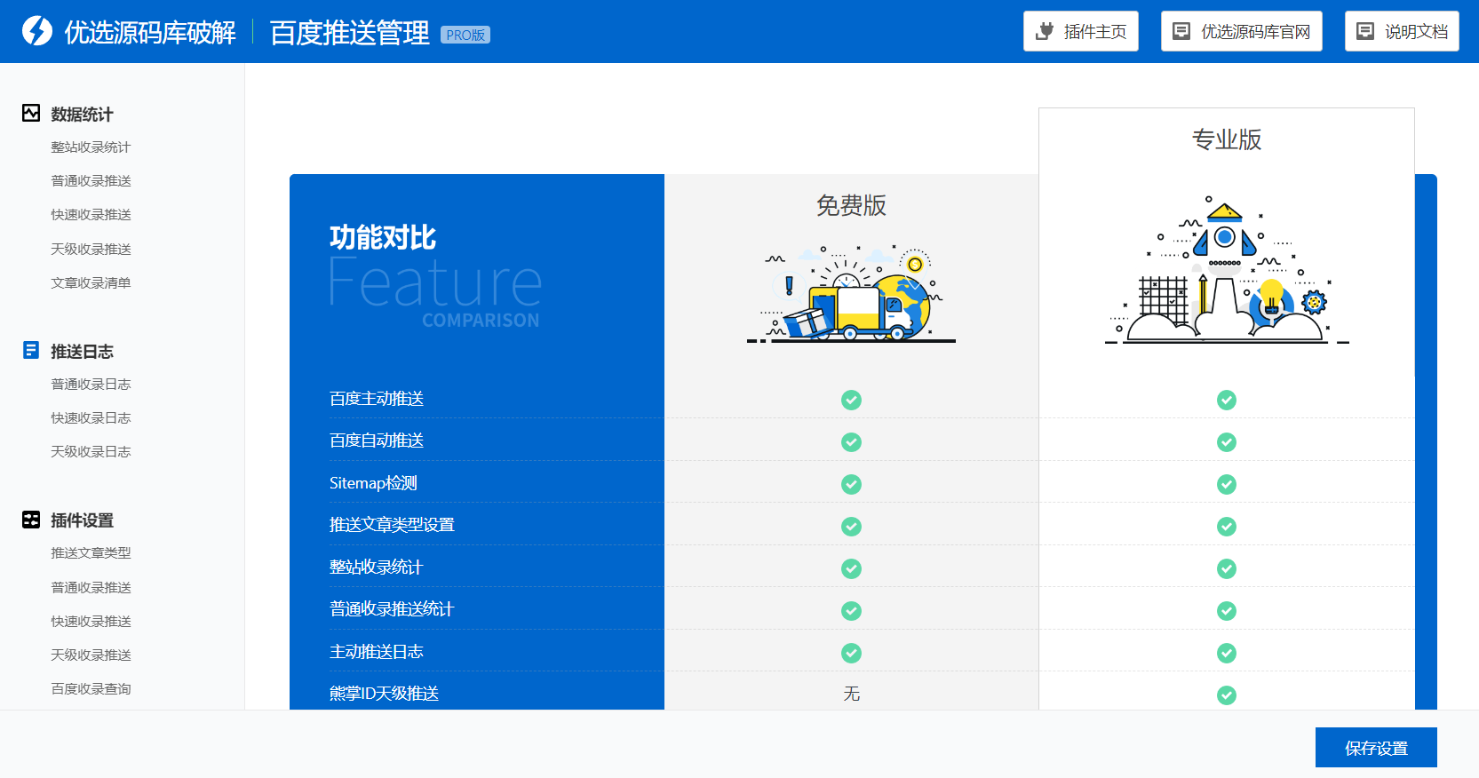
Task: Click the 推送日志 document icon
Action: coord(31,350)
